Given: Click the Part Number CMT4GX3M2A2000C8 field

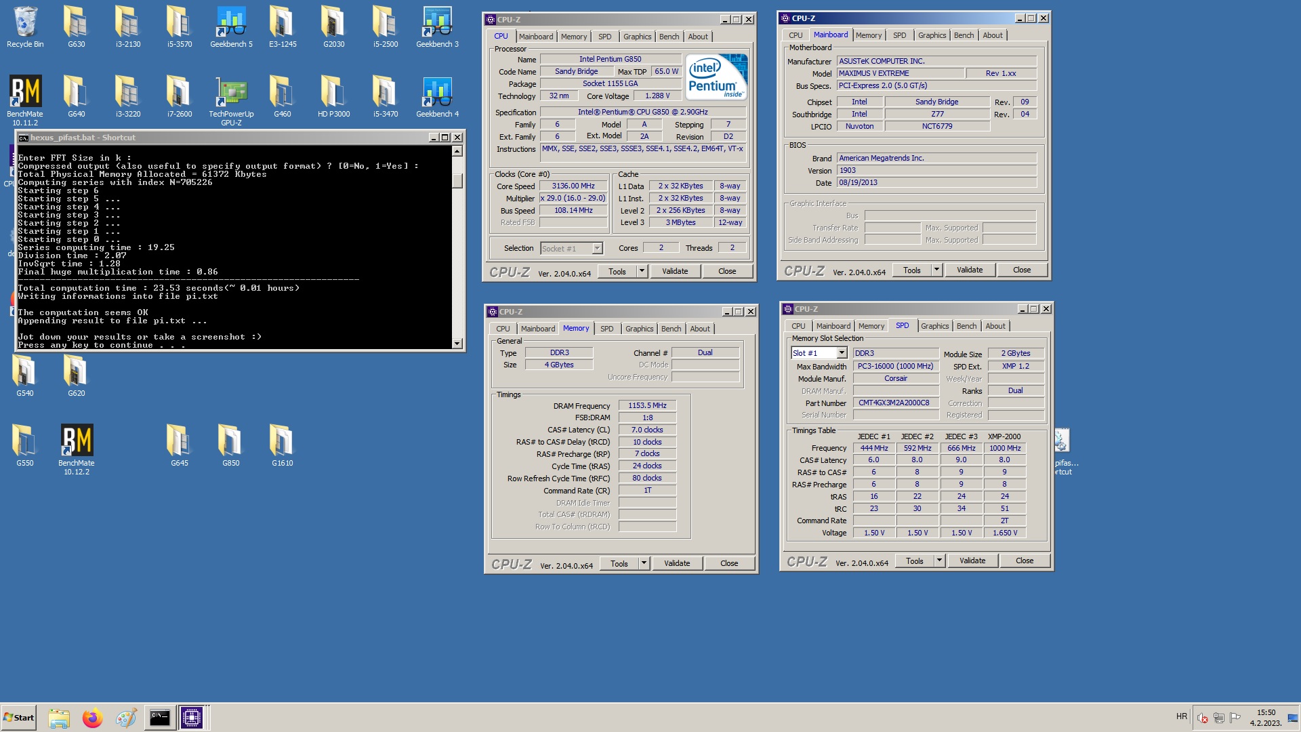Looking at the screenshot, I should tap(896, 403).
